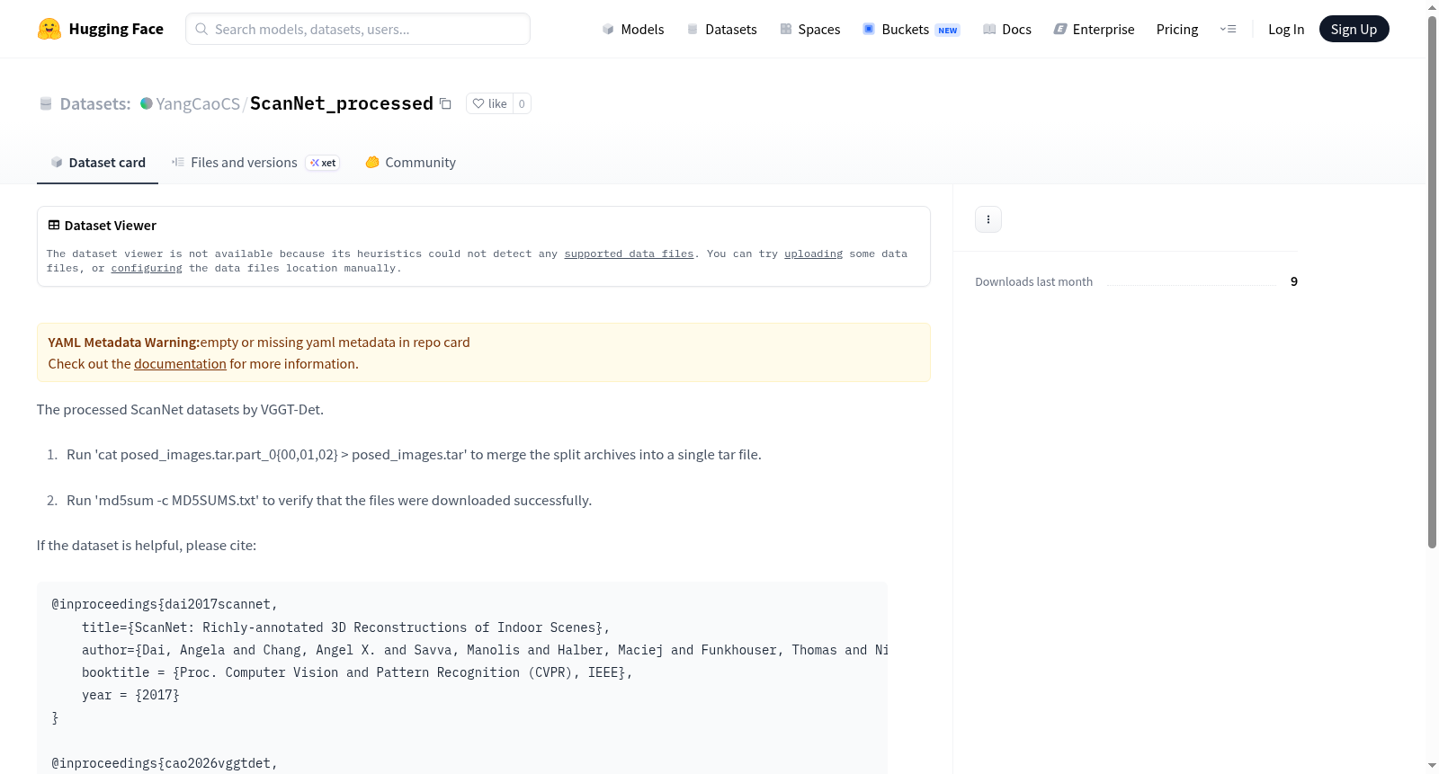Click the Log In link
The image size is (1439, 774).
(1286, 30)
